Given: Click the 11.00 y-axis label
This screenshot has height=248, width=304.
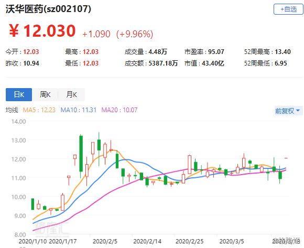Looking at the screenshot, I should pos(19,178).
